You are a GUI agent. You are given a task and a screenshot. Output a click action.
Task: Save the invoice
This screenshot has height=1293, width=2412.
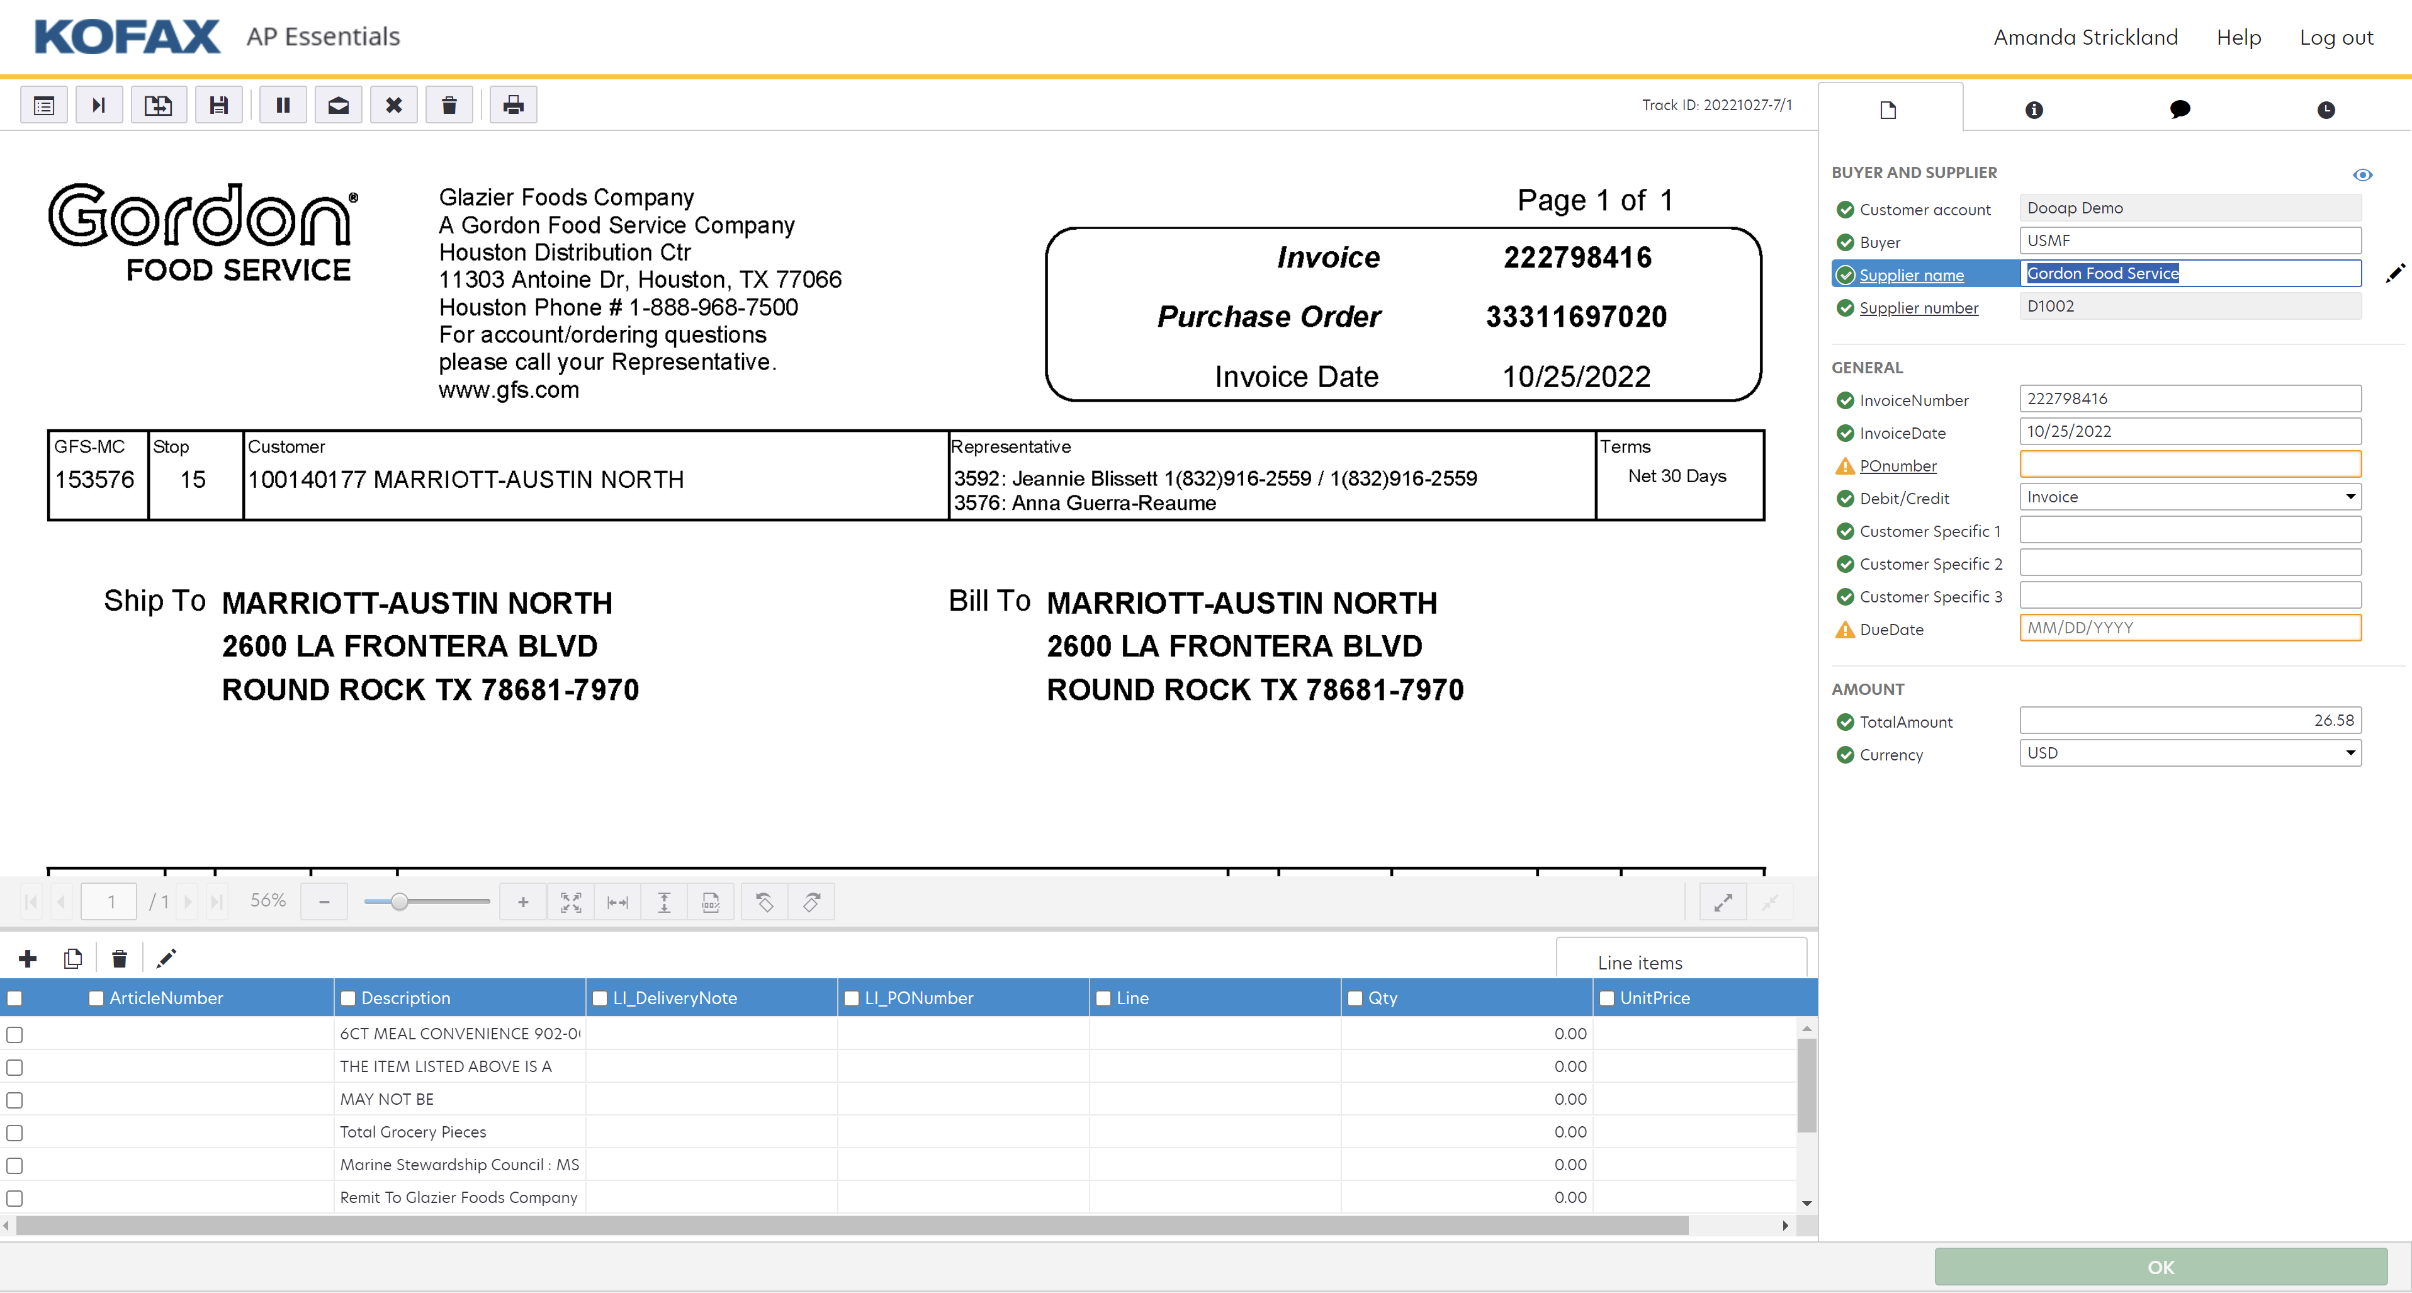(x=219, y=105)
